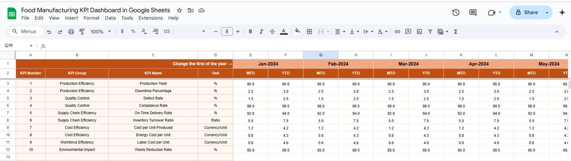This screenshot has width=571, height=161.
Task: Insert link using chain icon
Action: point(397,31)
